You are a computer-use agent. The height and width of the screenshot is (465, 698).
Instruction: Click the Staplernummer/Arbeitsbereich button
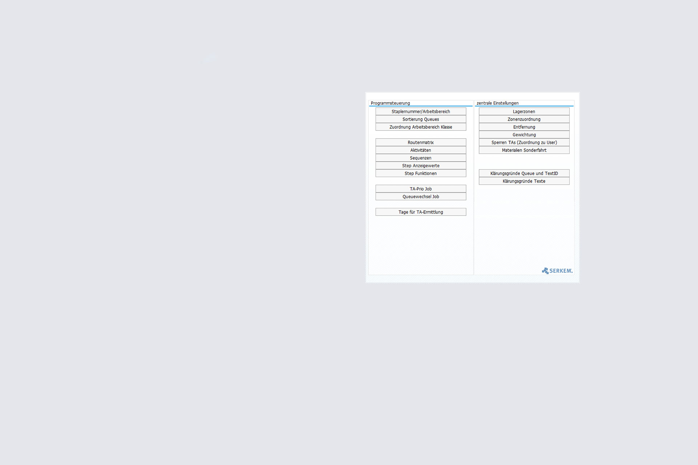(421, 112)
